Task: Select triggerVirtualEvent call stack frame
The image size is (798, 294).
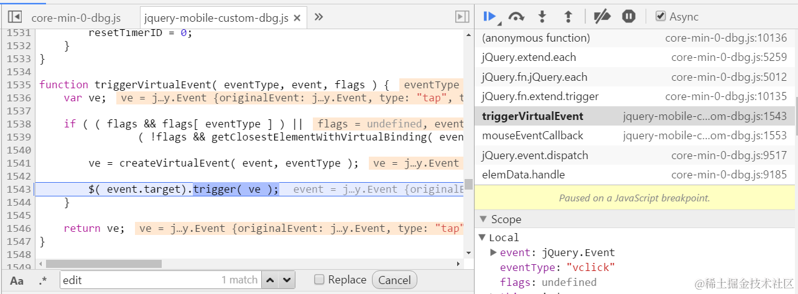Action: coord(634,116)
